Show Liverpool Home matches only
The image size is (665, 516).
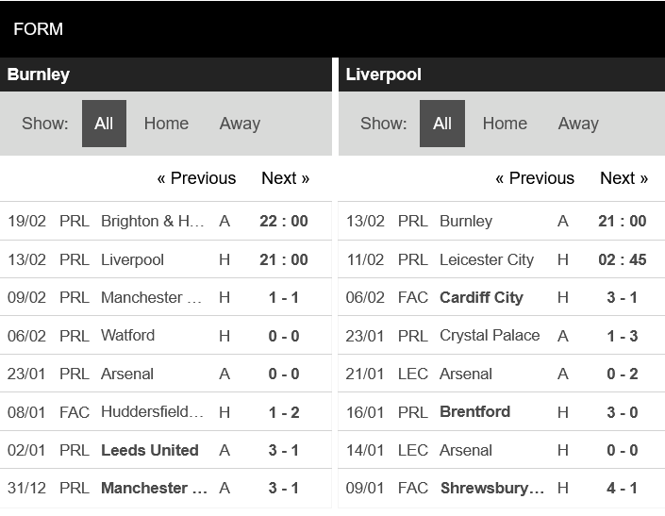point(505,124)
